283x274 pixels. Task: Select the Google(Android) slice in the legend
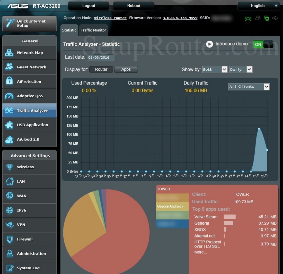[172, 206]
